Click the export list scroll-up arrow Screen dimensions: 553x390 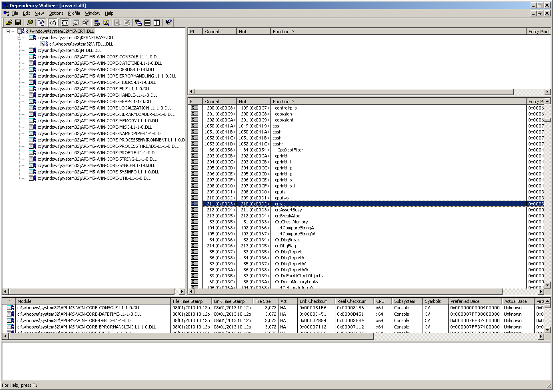pos(547,101)
